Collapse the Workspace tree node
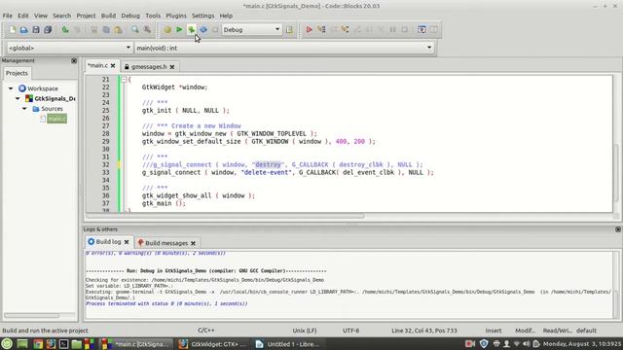Viewport: 623px width, 350px height. click(x=11, y=88)
